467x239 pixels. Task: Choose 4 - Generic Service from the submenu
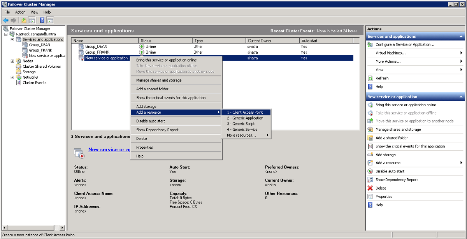(246, 130)
